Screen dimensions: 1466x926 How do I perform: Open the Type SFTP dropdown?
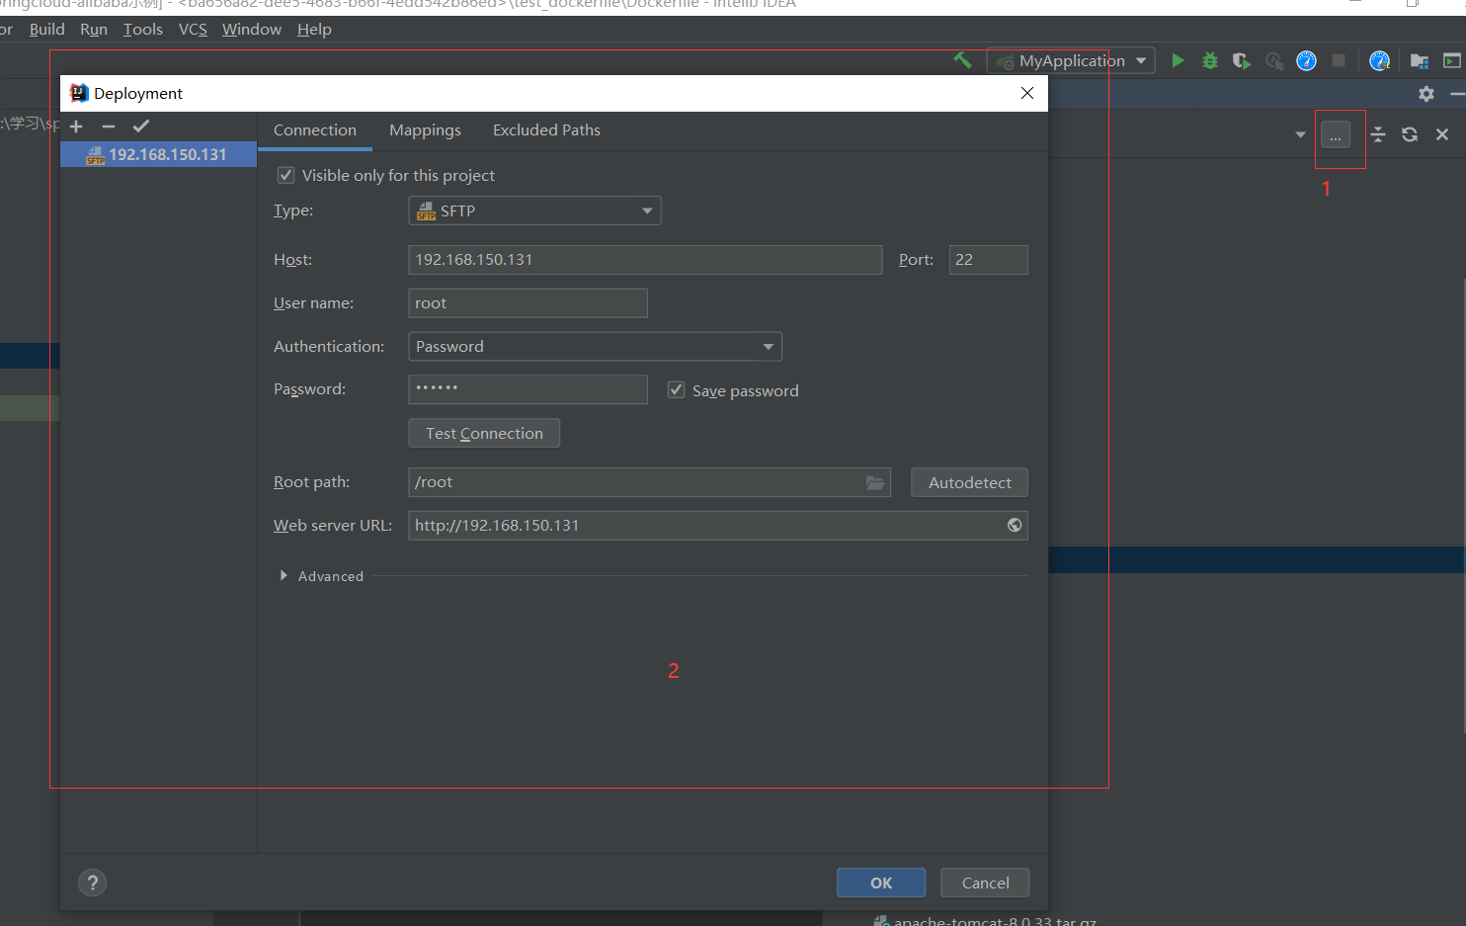534,210
